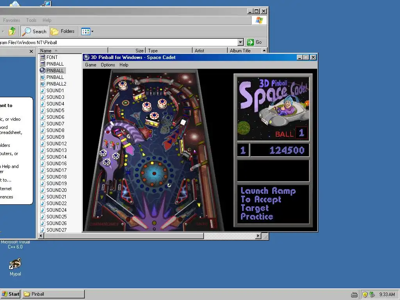Select the SOUND9 audio file
Viewport: 400px width, 300px height.
(52, 137)
